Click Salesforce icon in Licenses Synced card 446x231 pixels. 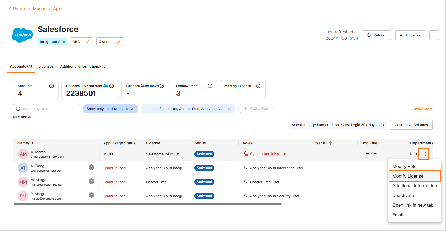(106, 86)
